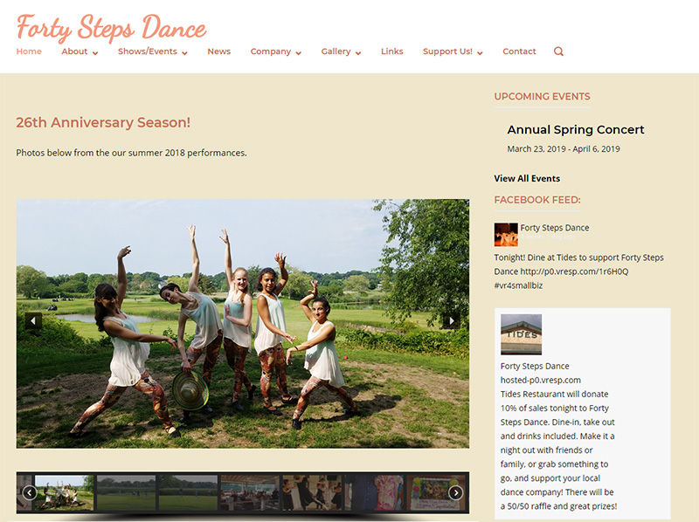Expand the Support Us! dropdown
Screen dimensions: 699x522
[x=448, y=52]
